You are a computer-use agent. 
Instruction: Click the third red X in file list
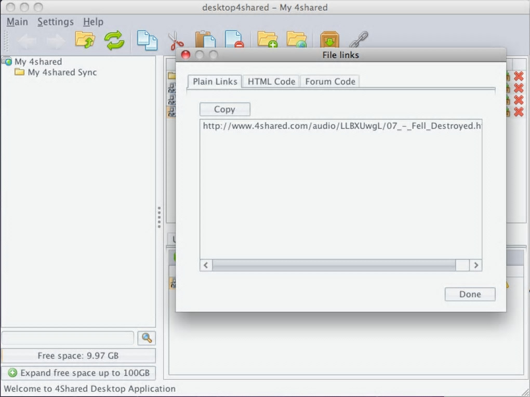click(519, 100)
